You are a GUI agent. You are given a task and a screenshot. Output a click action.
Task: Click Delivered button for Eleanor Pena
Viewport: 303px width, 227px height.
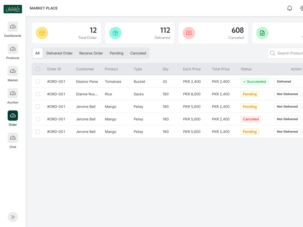(x=284, y=81)
